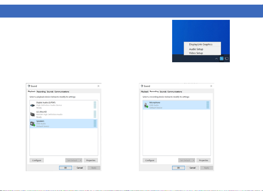Select Digital Audio (S/PDIF) playback device

click(64, 105)
